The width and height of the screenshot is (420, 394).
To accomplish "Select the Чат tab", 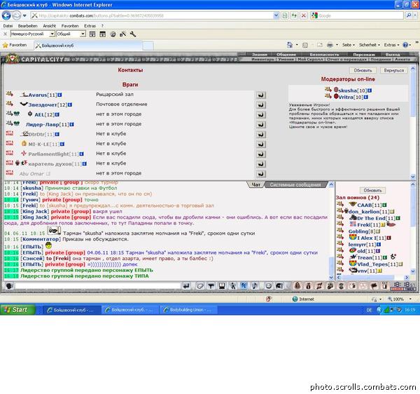I will click(255, 184).
